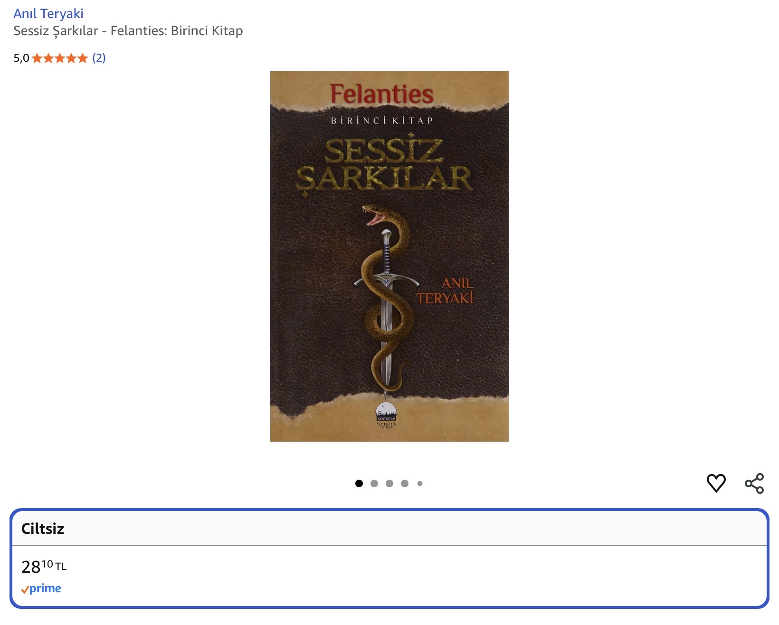779x625 pixels.
Task: Open the Anıl Teryaki author link
Action: click(48, 14)
